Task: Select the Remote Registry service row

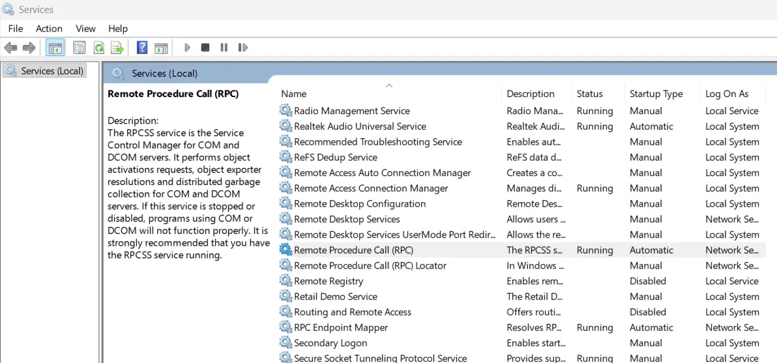Action: pos(329,282)
